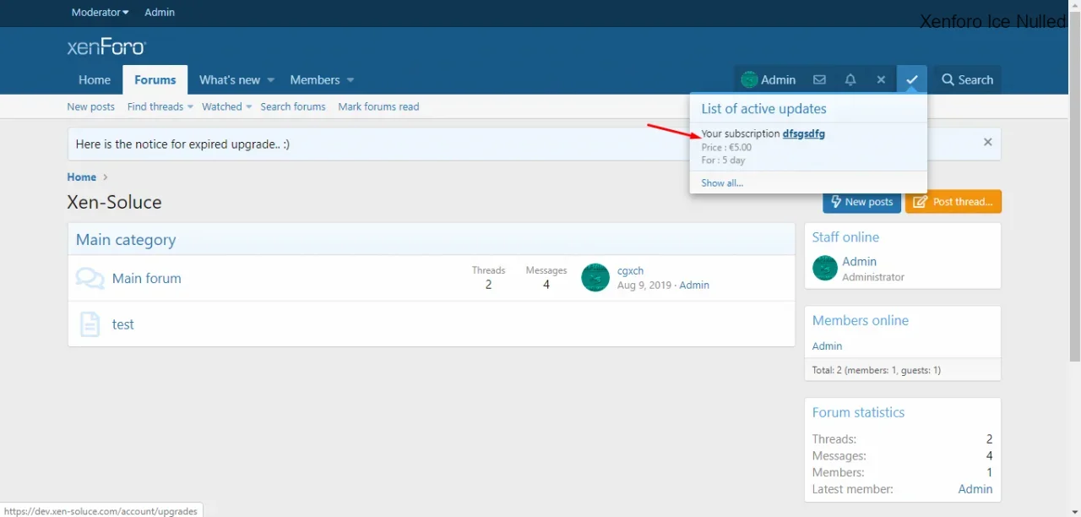Expand the What's new dropdown arrow
1081x517 pixels.
pos(271,80)
